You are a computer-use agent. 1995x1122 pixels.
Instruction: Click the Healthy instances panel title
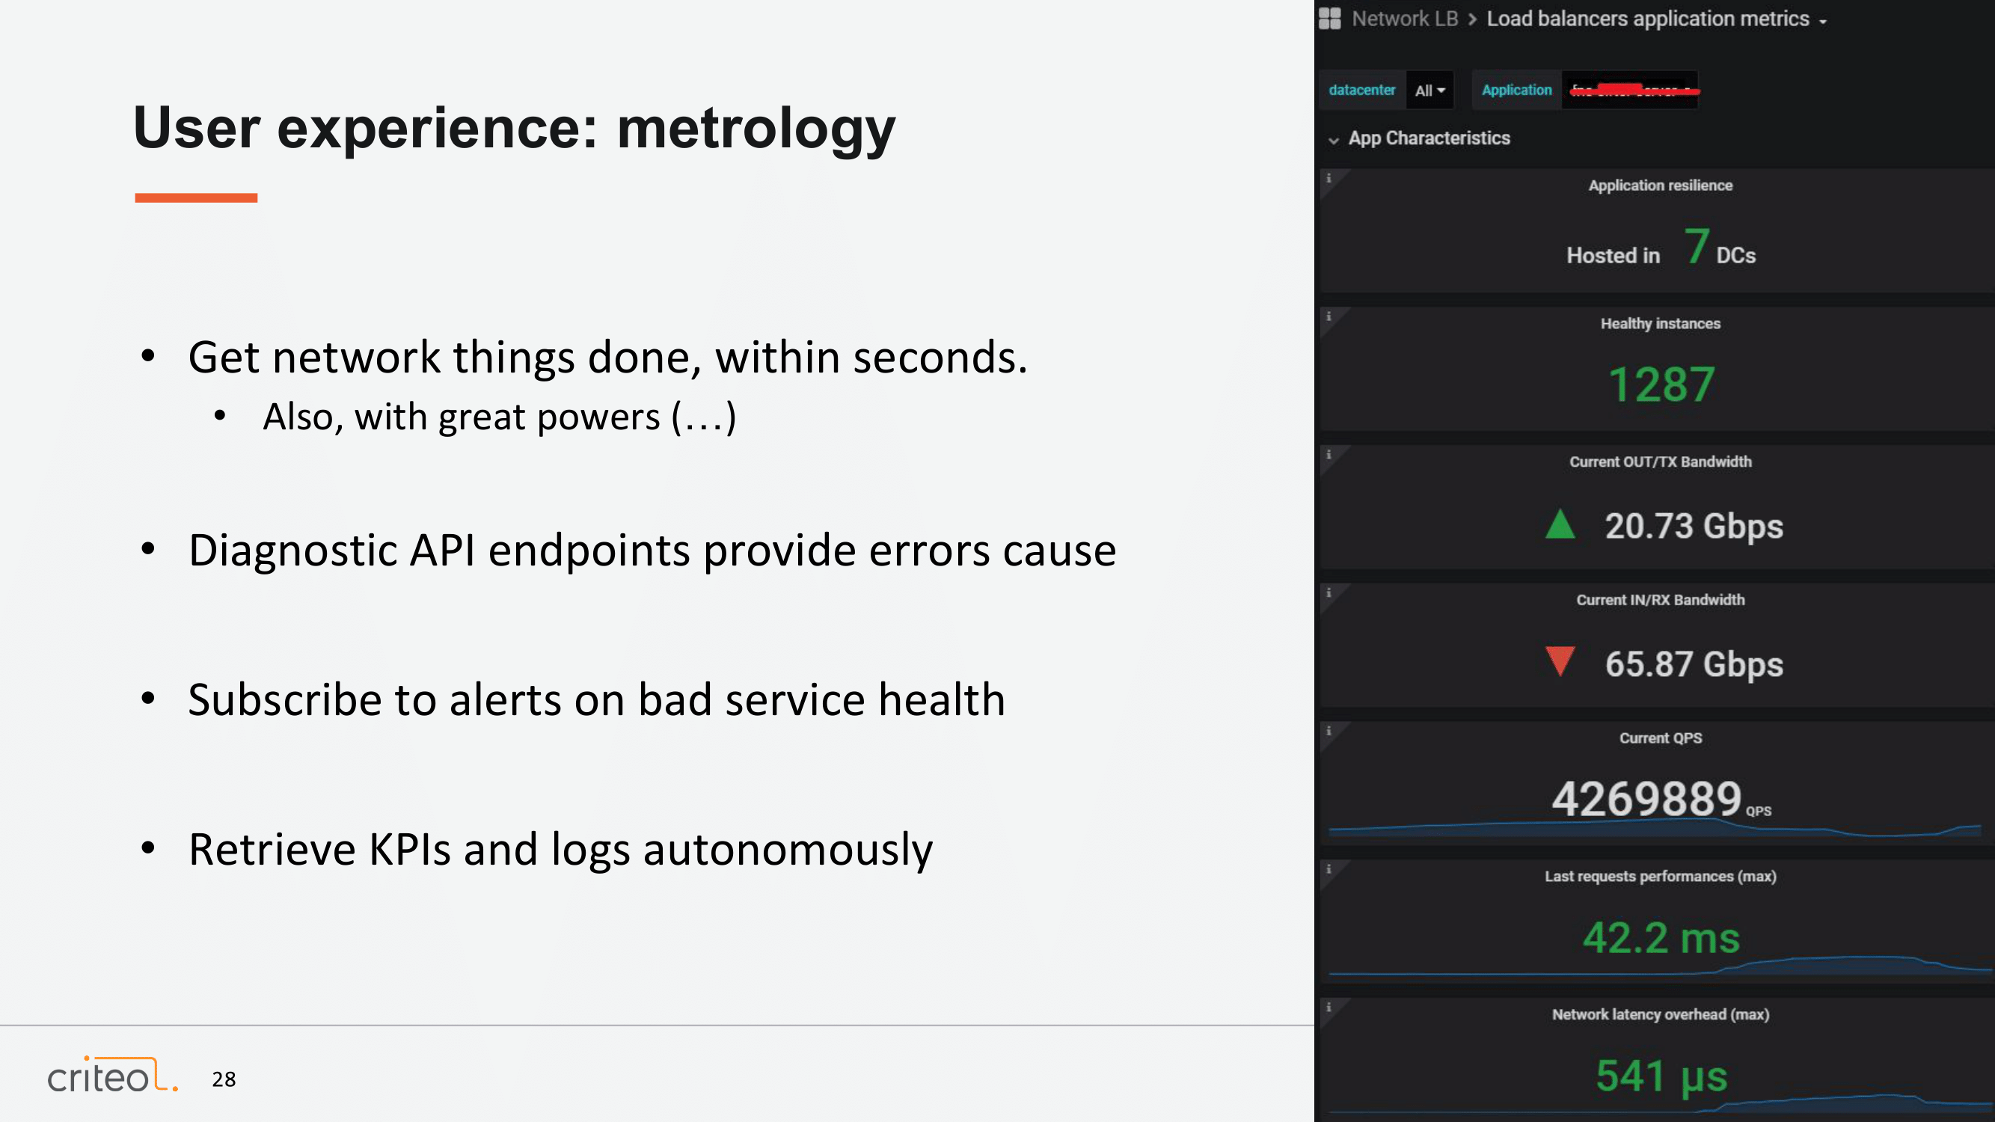pos(1660,324)
